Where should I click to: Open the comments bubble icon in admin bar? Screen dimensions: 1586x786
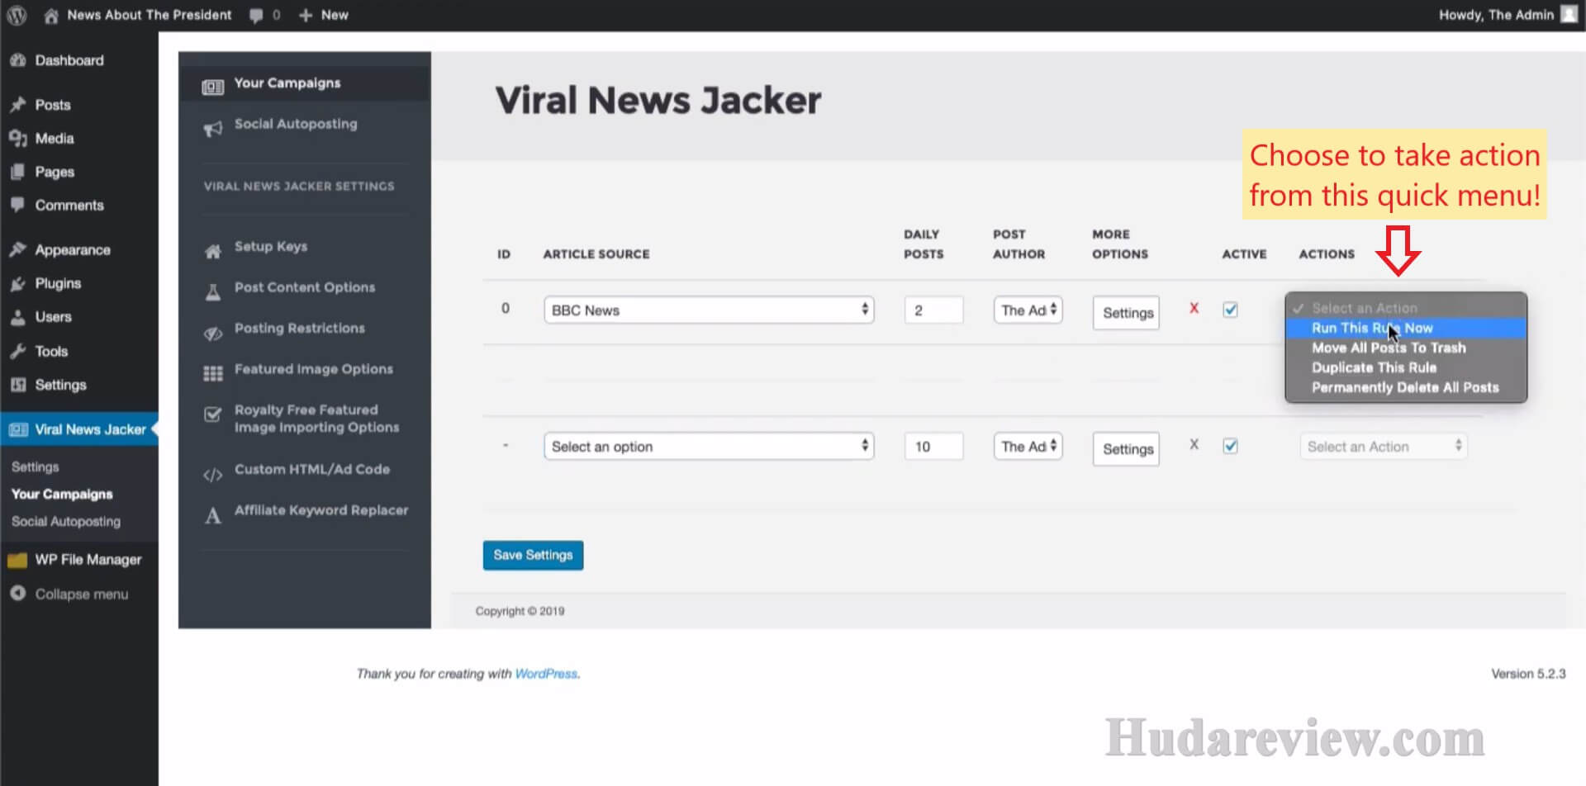(257, 15)
